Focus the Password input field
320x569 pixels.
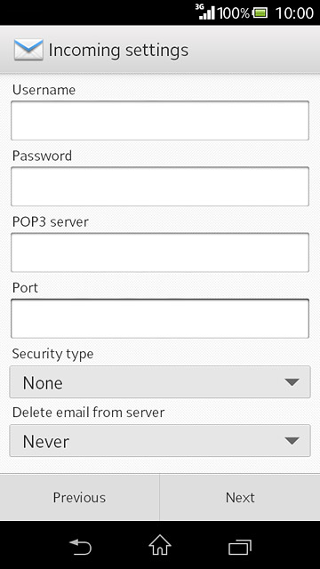160,187
